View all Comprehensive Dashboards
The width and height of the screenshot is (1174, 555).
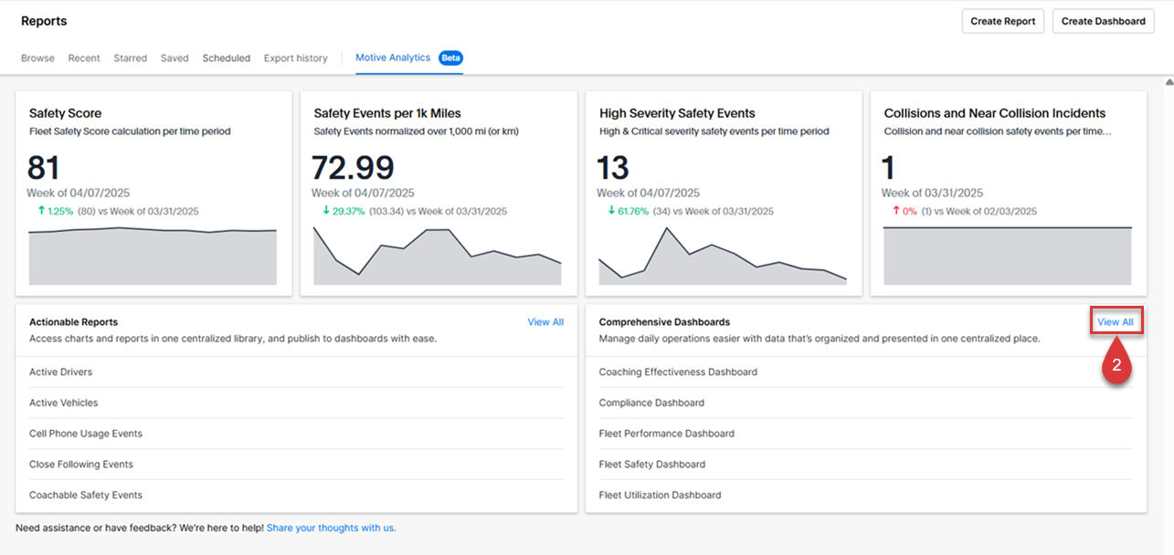(x=1116, y=322)
